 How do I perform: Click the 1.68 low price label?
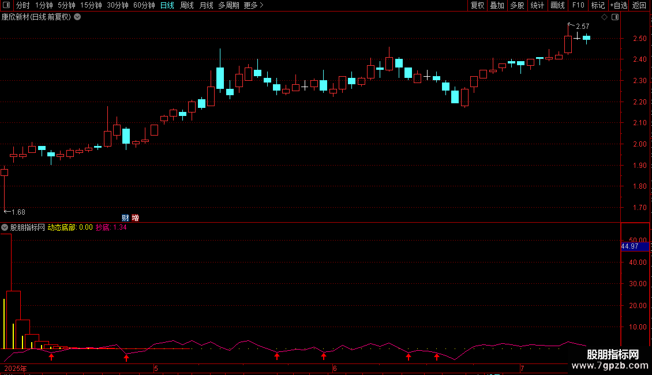tap(18, 212)
